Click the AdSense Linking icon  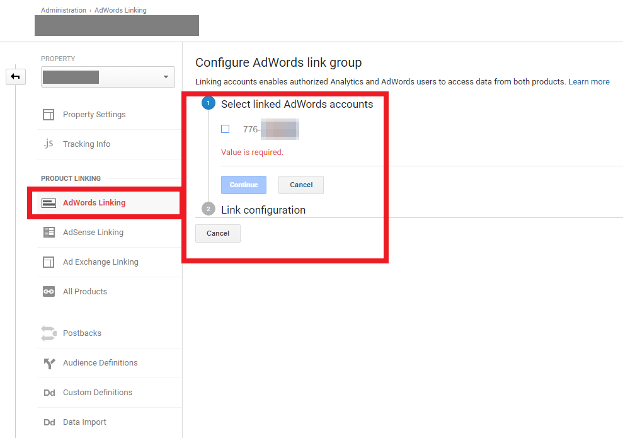49,232
